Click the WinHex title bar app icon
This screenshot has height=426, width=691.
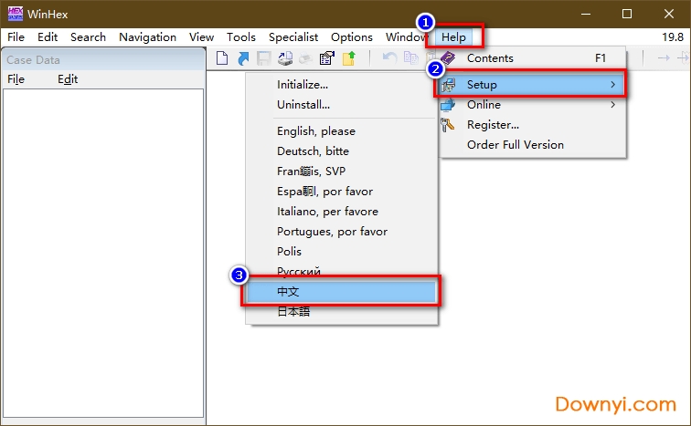[x=16, y=14]
